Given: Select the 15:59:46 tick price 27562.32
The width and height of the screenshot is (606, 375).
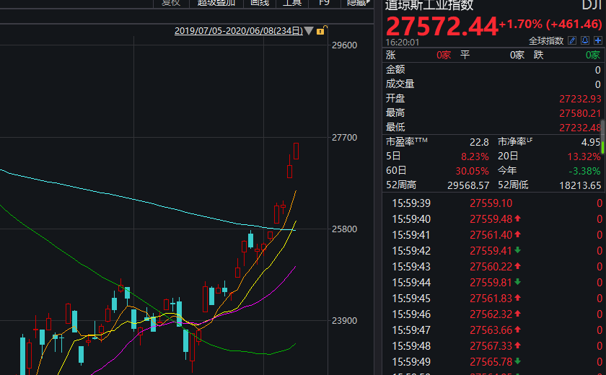Looking at the screenshot, I should click(491, 314).
